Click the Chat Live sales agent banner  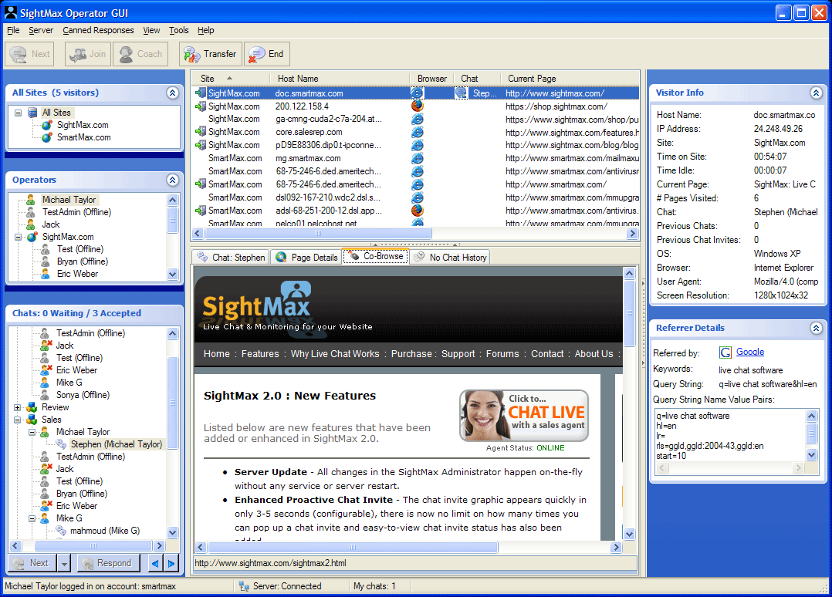524,416
